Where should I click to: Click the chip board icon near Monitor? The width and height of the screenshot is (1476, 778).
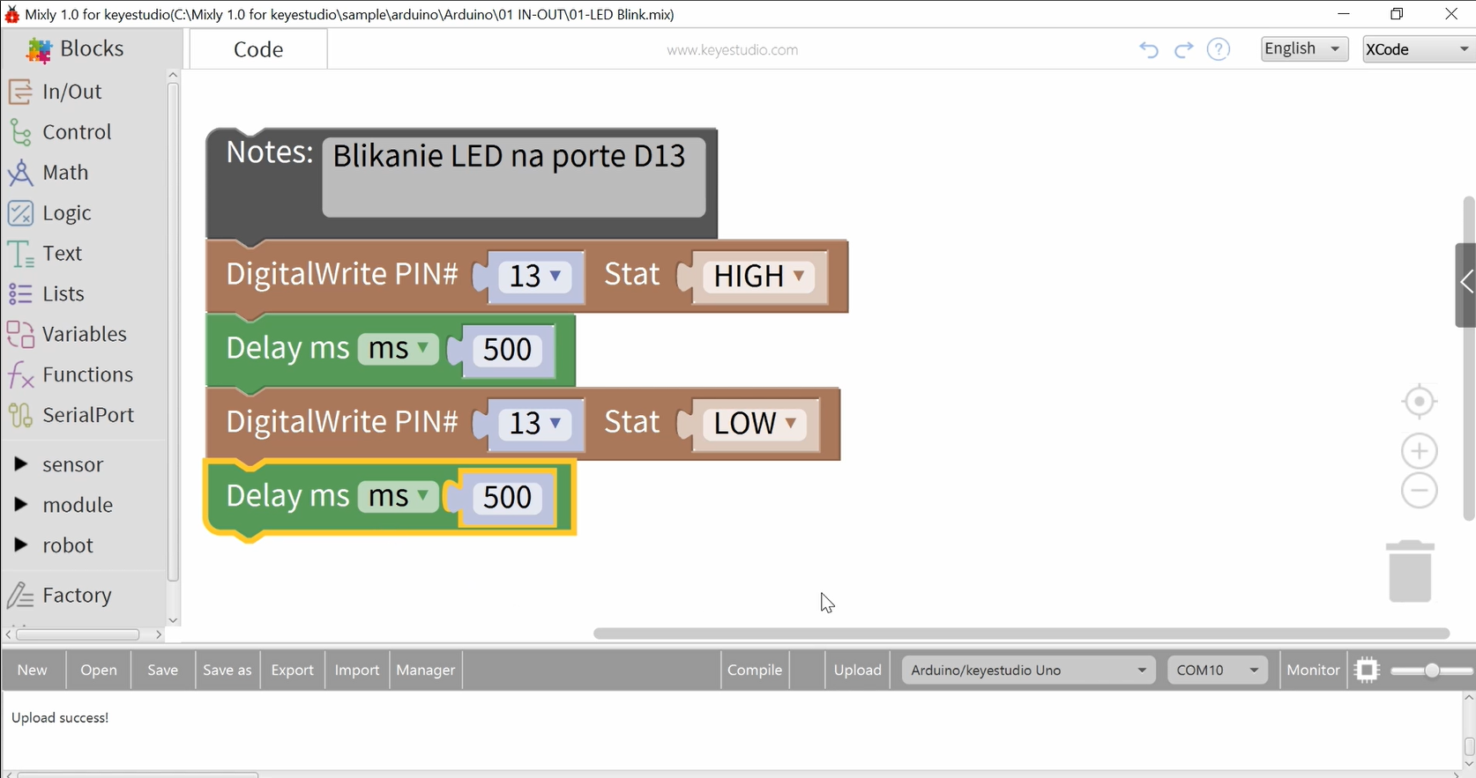(1367, 671)
